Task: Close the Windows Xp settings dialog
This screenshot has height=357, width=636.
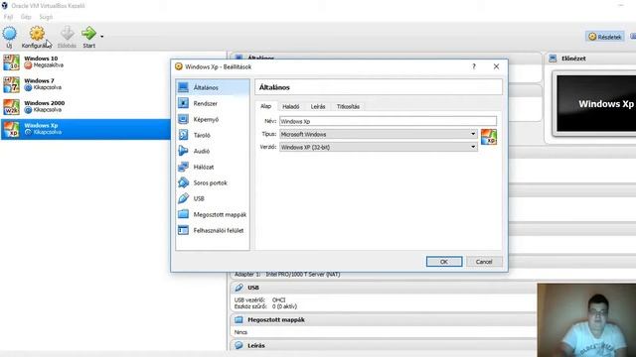Action: [496, 66]
